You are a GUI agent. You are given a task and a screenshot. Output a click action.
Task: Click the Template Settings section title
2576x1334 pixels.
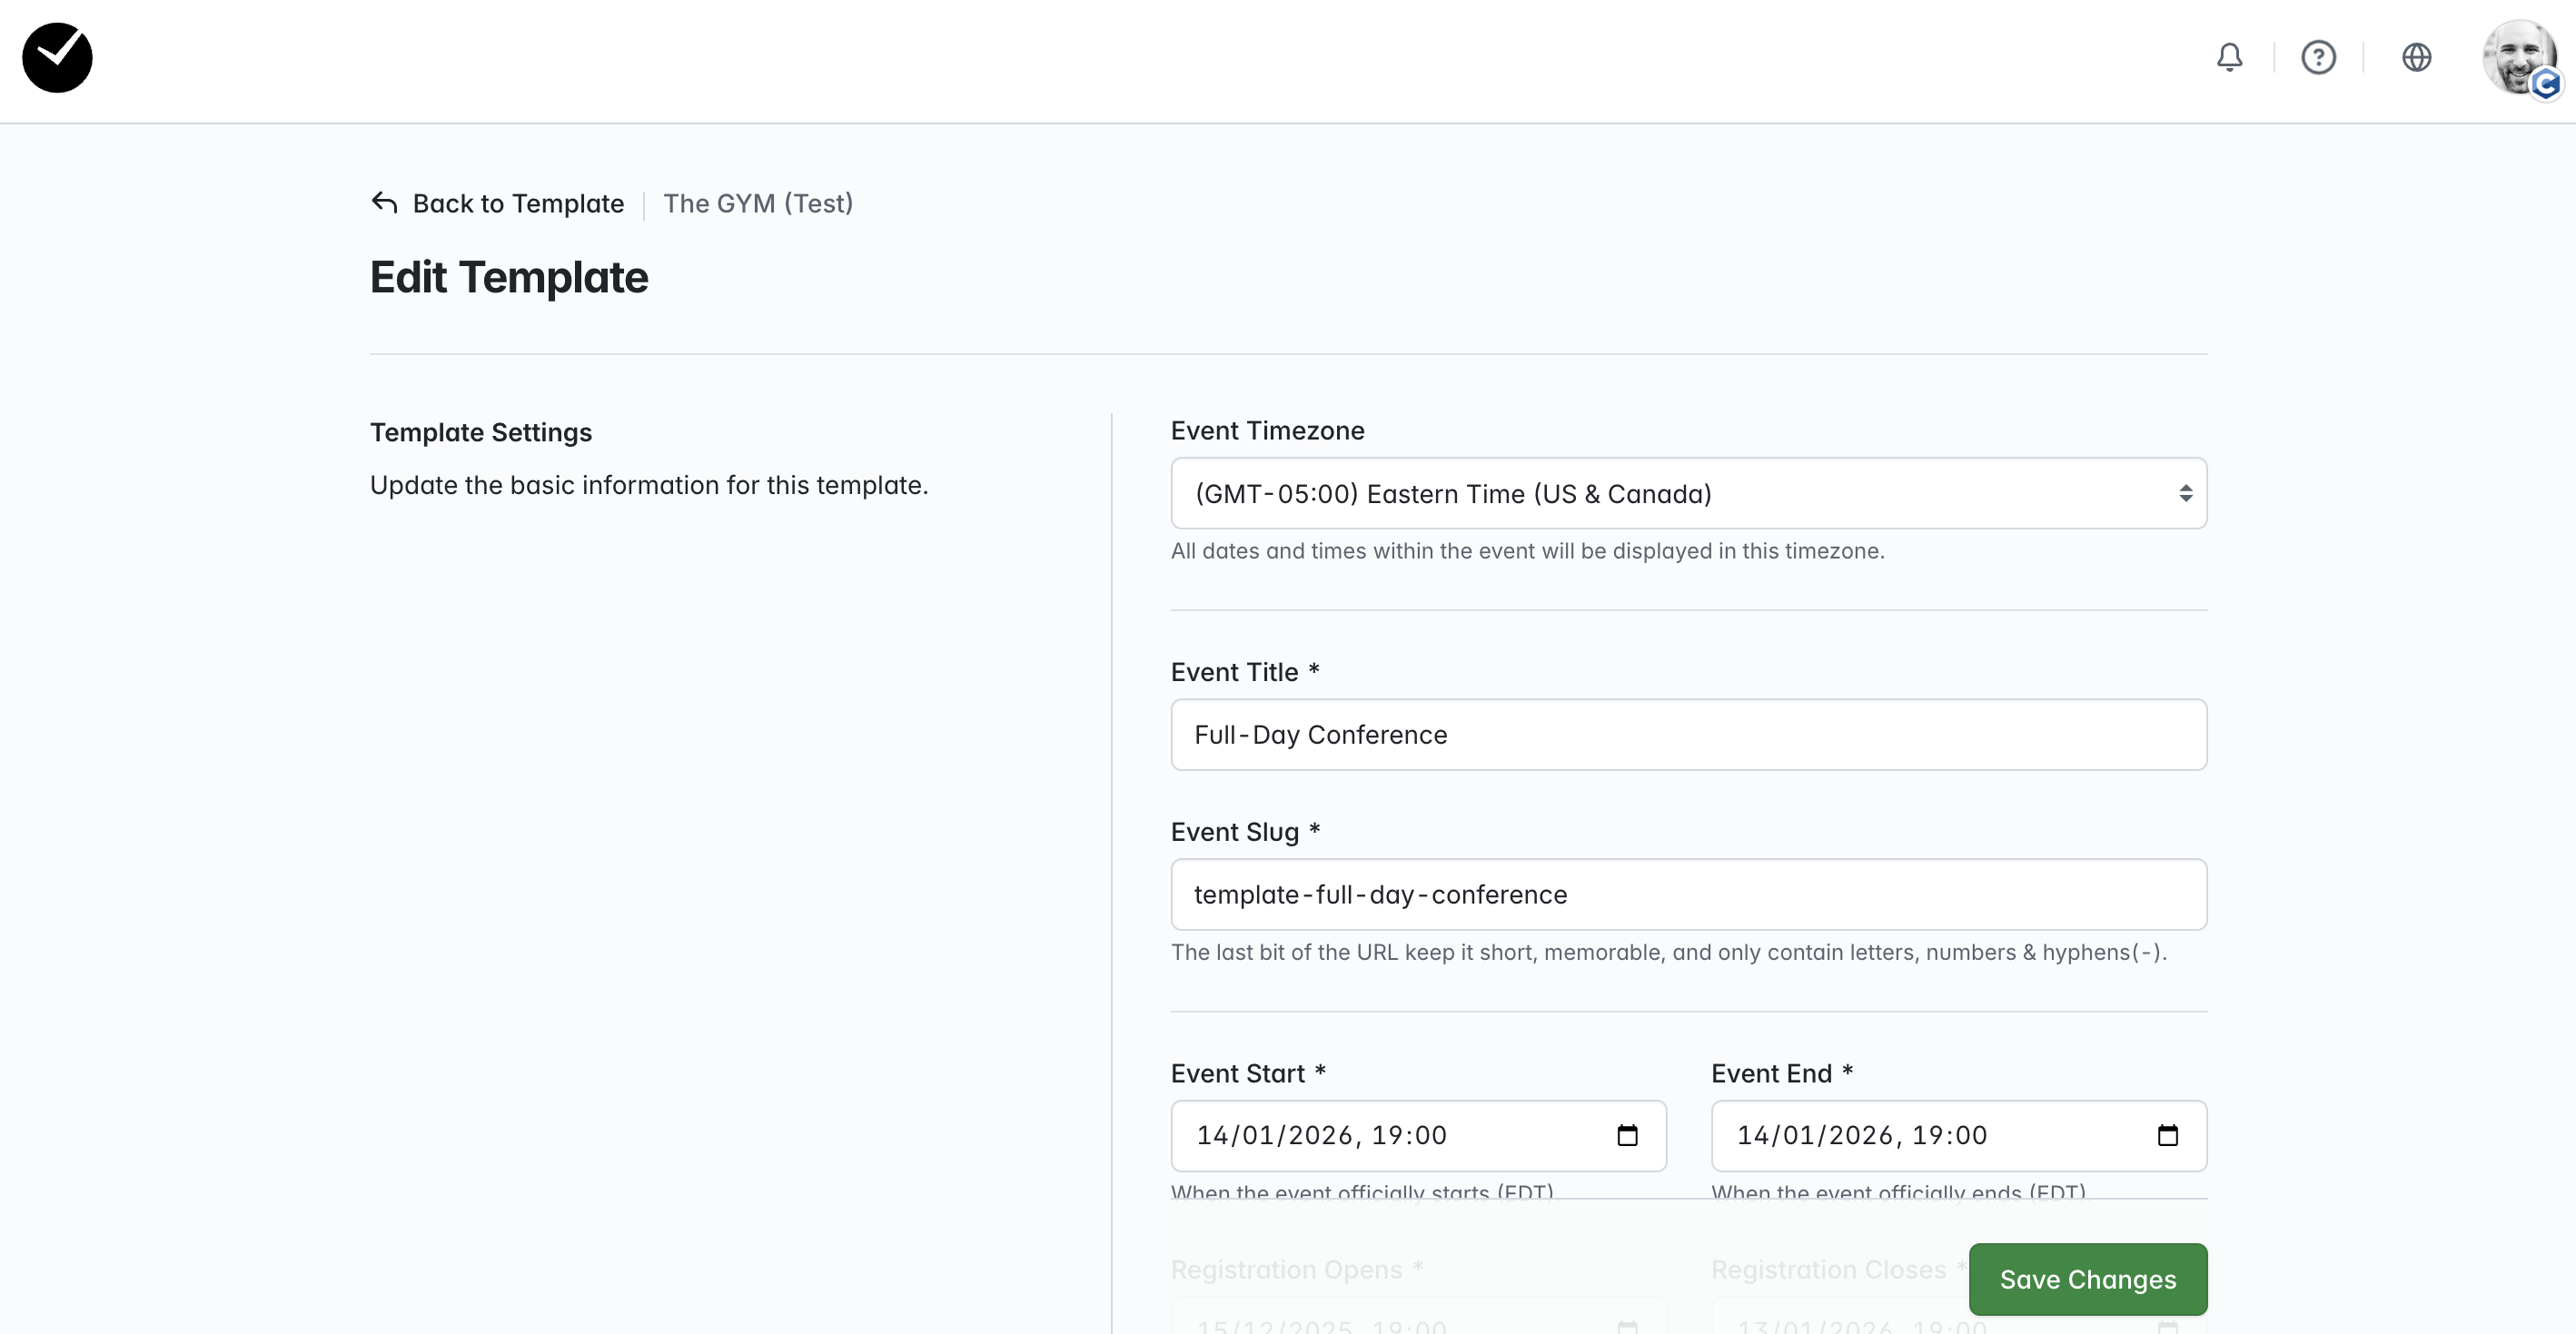(481, 432)
